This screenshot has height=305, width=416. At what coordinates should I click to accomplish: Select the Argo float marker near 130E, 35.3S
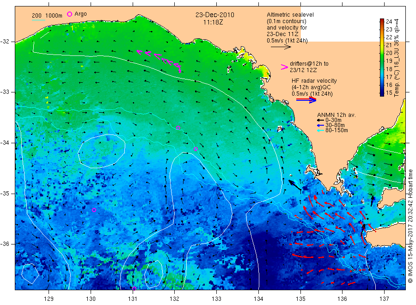(94, 210)
